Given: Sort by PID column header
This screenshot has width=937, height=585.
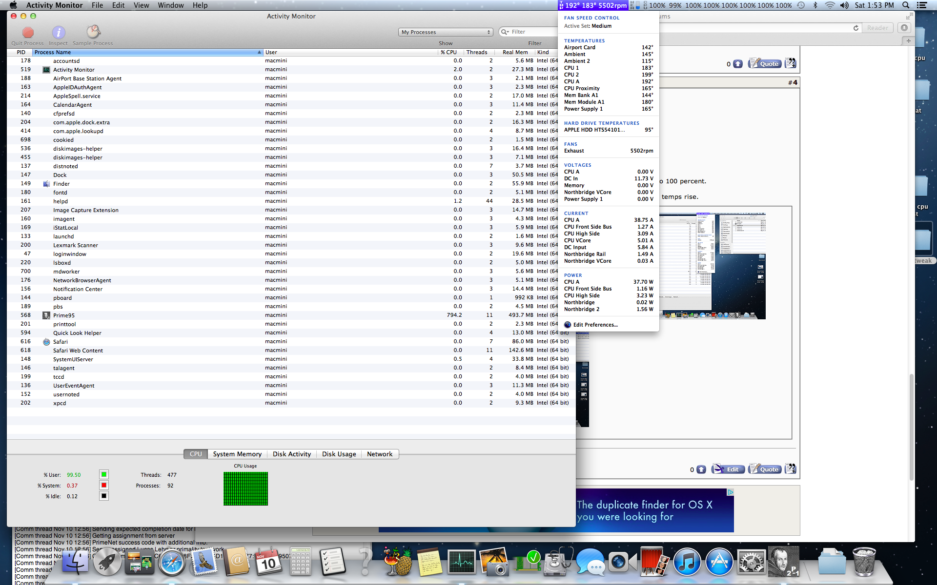Looking at the screenshot, I should coord(20,52).
